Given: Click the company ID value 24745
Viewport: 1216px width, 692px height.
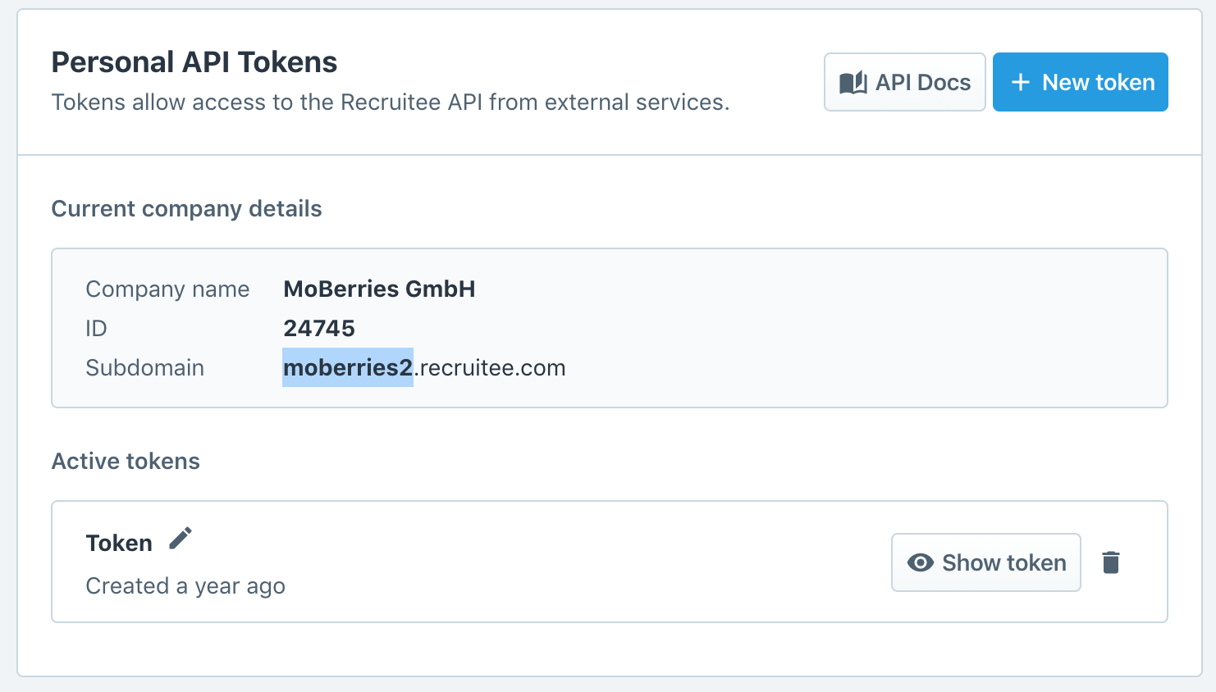Looking at the screenshot, I should [319, 328].
